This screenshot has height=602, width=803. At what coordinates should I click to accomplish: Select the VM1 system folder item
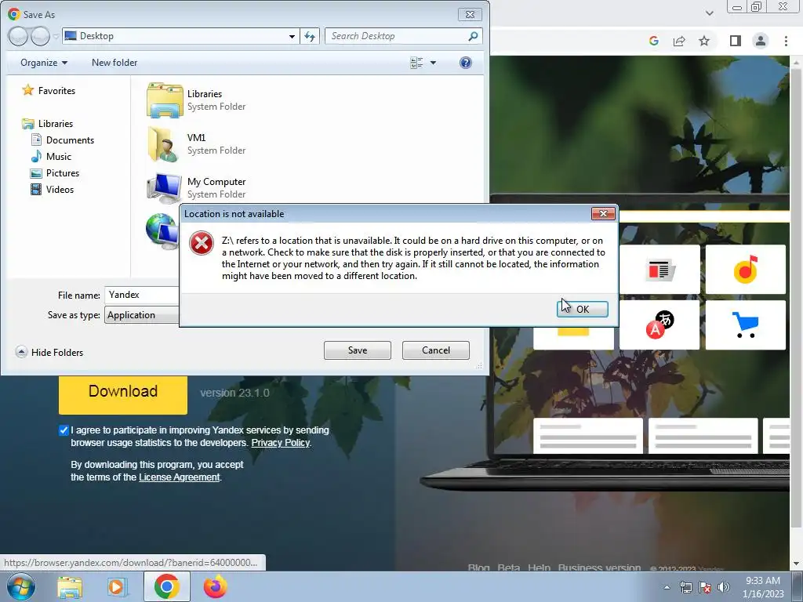pos(197,144)
